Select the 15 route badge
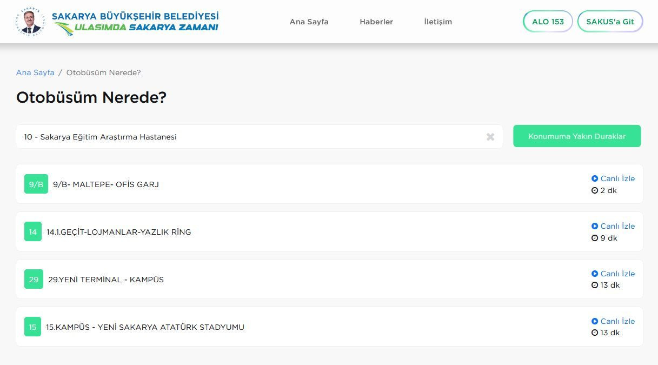 point(33,327)
